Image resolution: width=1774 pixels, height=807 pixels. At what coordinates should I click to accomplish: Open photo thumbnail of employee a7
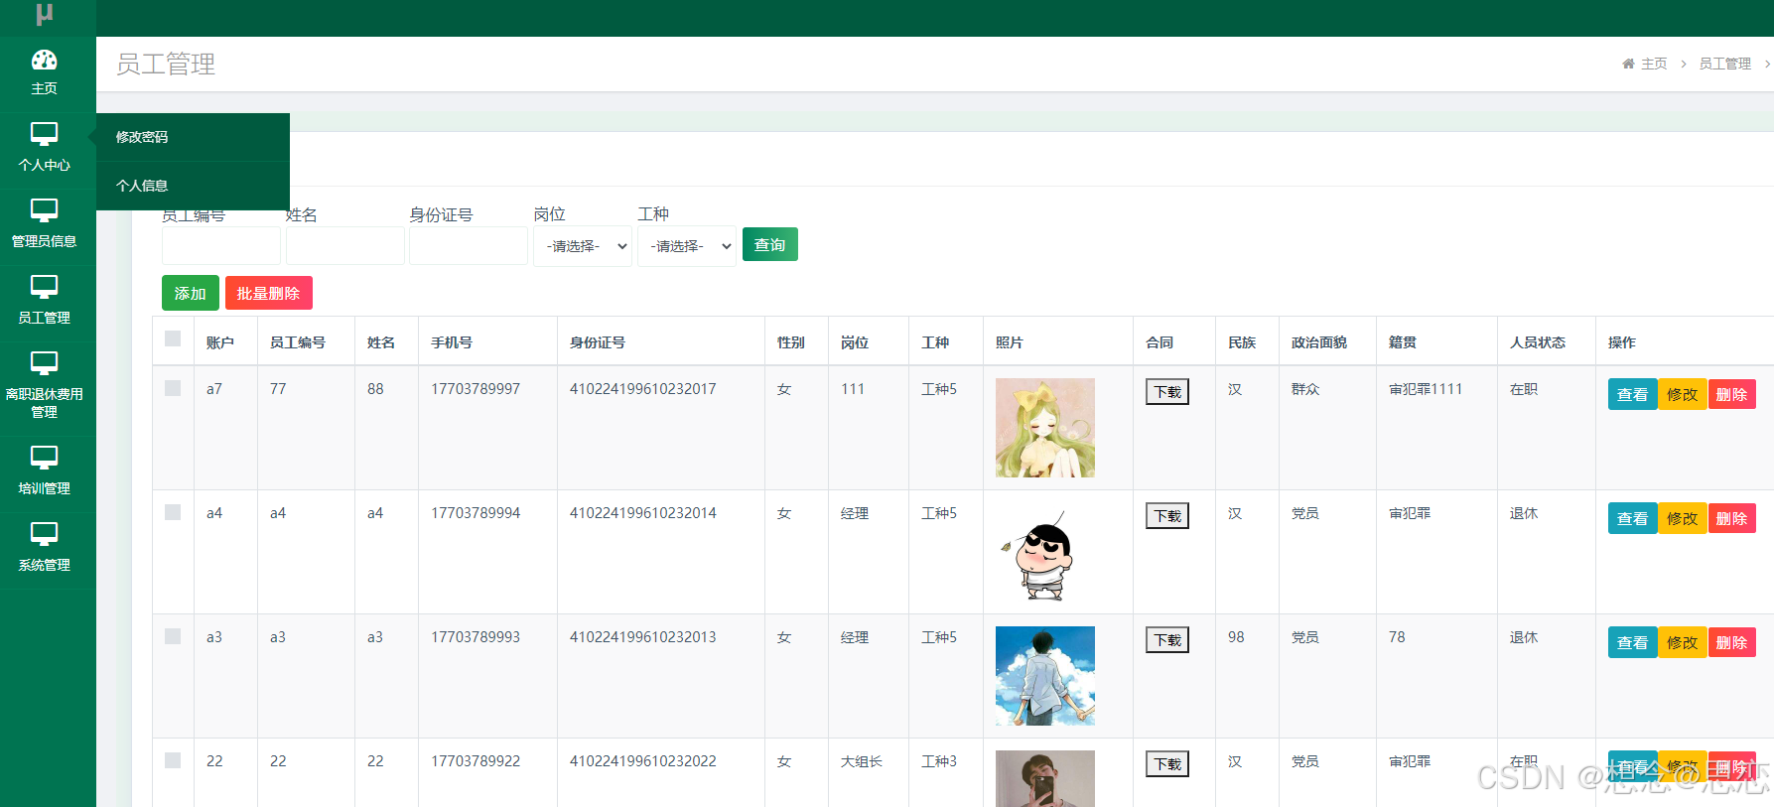tap(1045, 428)
